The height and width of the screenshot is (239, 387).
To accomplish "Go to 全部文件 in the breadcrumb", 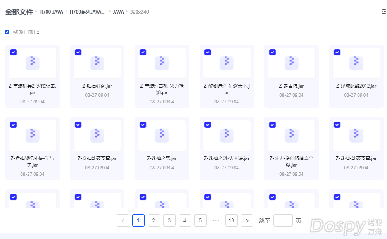I will [19, 12].
